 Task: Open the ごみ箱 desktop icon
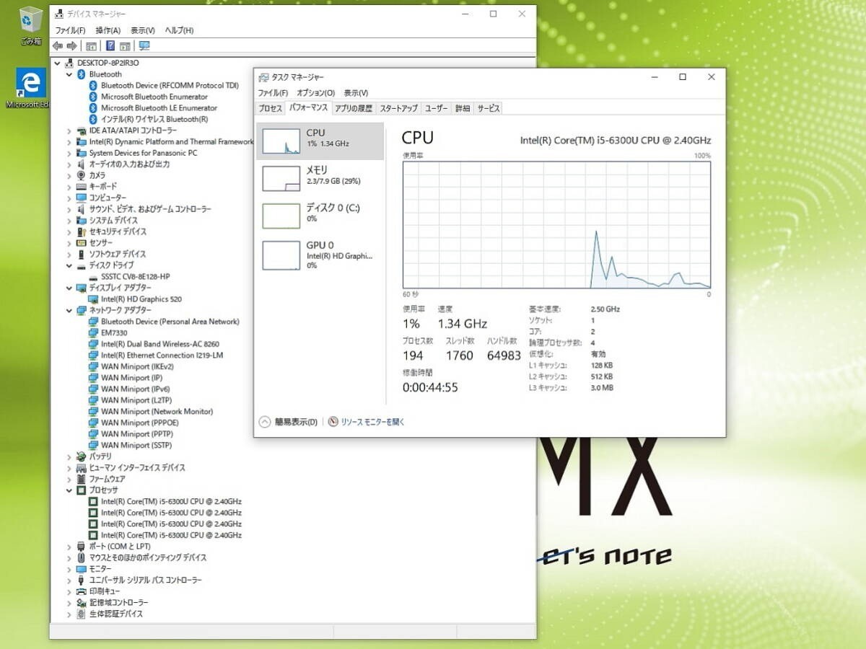(x=31, y=26)
